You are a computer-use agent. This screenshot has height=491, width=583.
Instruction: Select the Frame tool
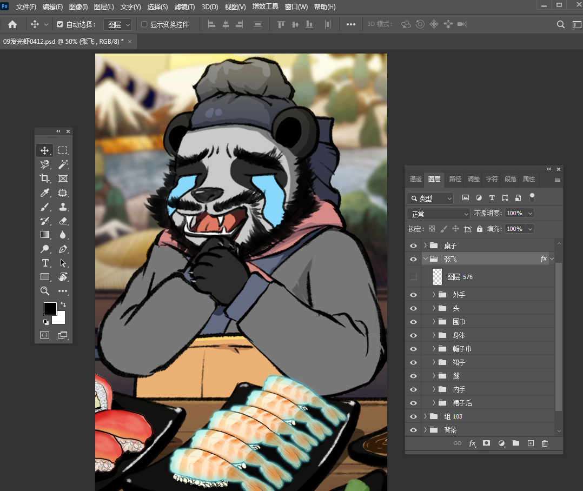point(63,178)
